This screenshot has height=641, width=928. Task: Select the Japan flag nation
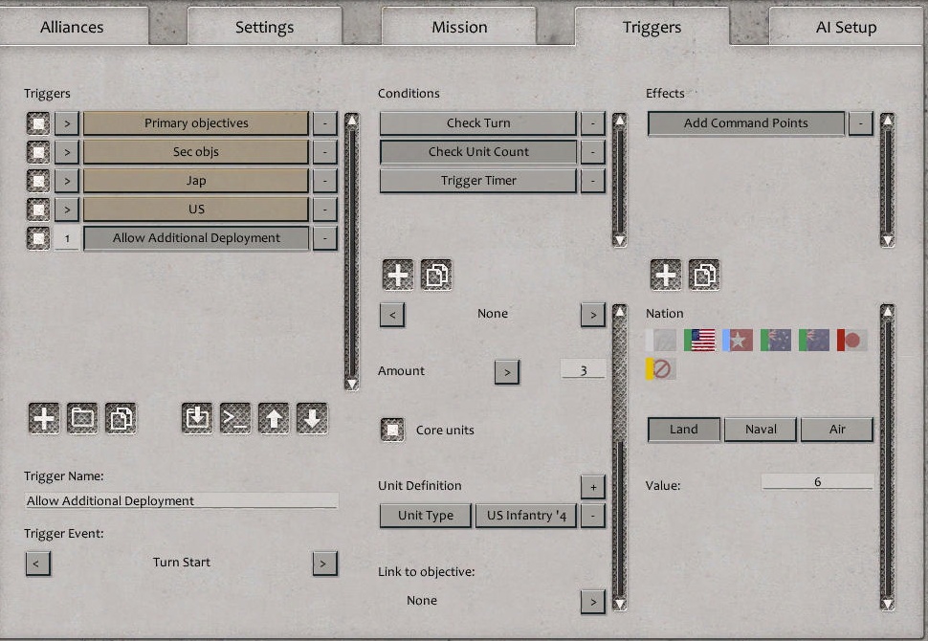tap(852, 341)
